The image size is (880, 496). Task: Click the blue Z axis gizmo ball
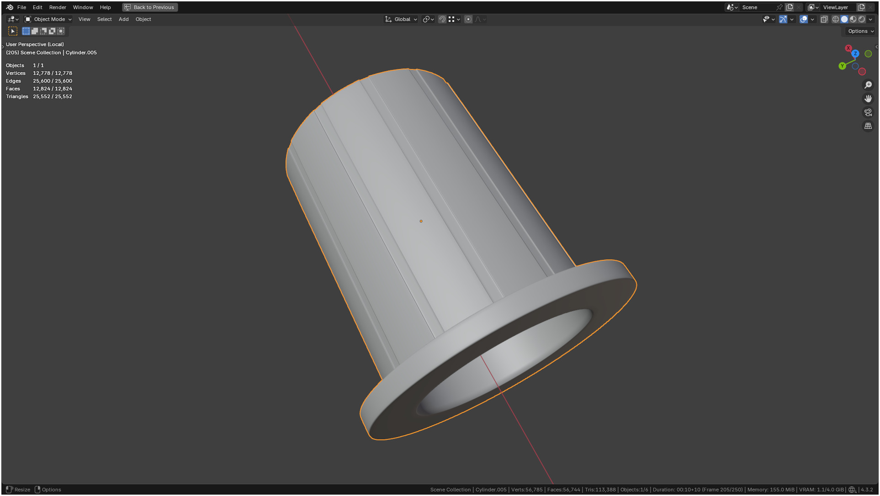855,53
